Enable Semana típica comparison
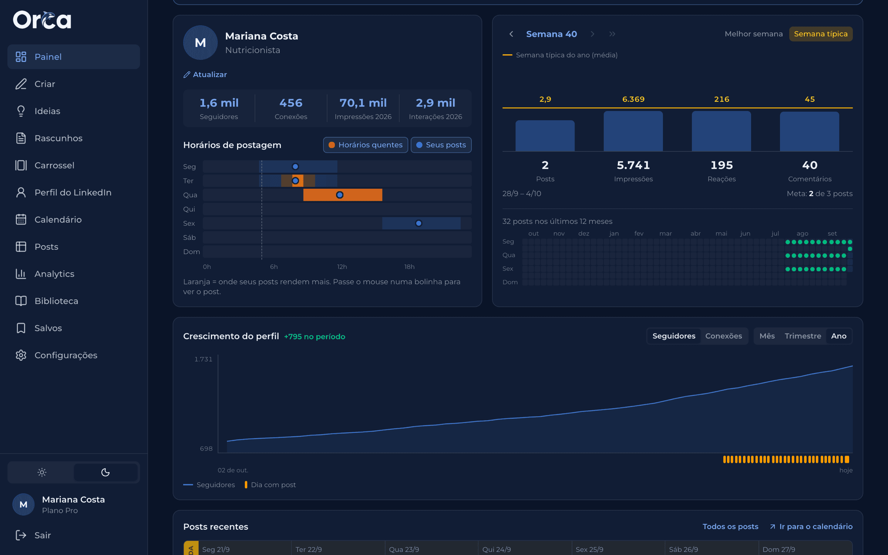888x555 pixels. (821, 34)
